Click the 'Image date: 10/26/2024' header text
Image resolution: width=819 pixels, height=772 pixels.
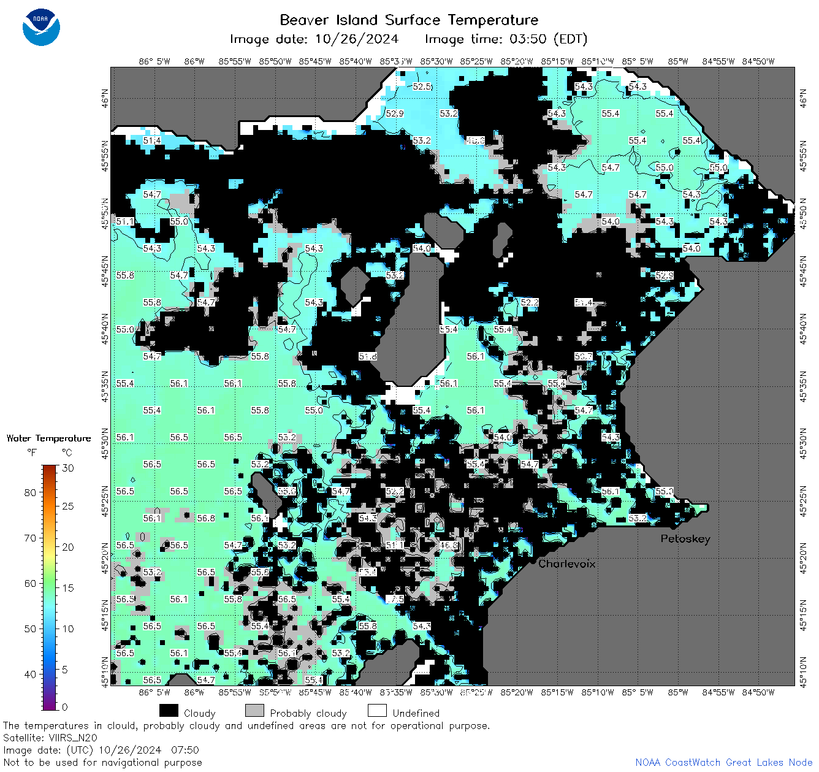[314, 39]
